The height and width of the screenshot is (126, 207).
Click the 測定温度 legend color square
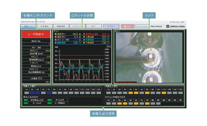56,43
